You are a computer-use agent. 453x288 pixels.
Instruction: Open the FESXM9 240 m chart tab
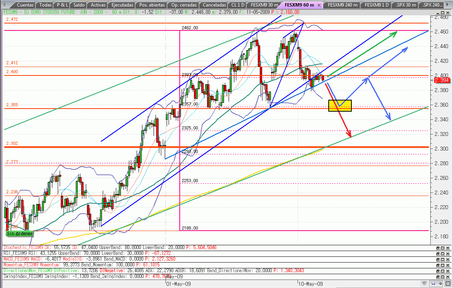tap(343, 5)
